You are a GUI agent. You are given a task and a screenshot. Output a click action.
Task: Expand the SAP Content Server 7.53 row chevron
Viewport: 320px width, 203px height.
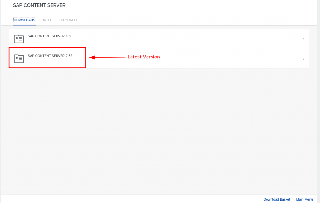click(303, 59)
